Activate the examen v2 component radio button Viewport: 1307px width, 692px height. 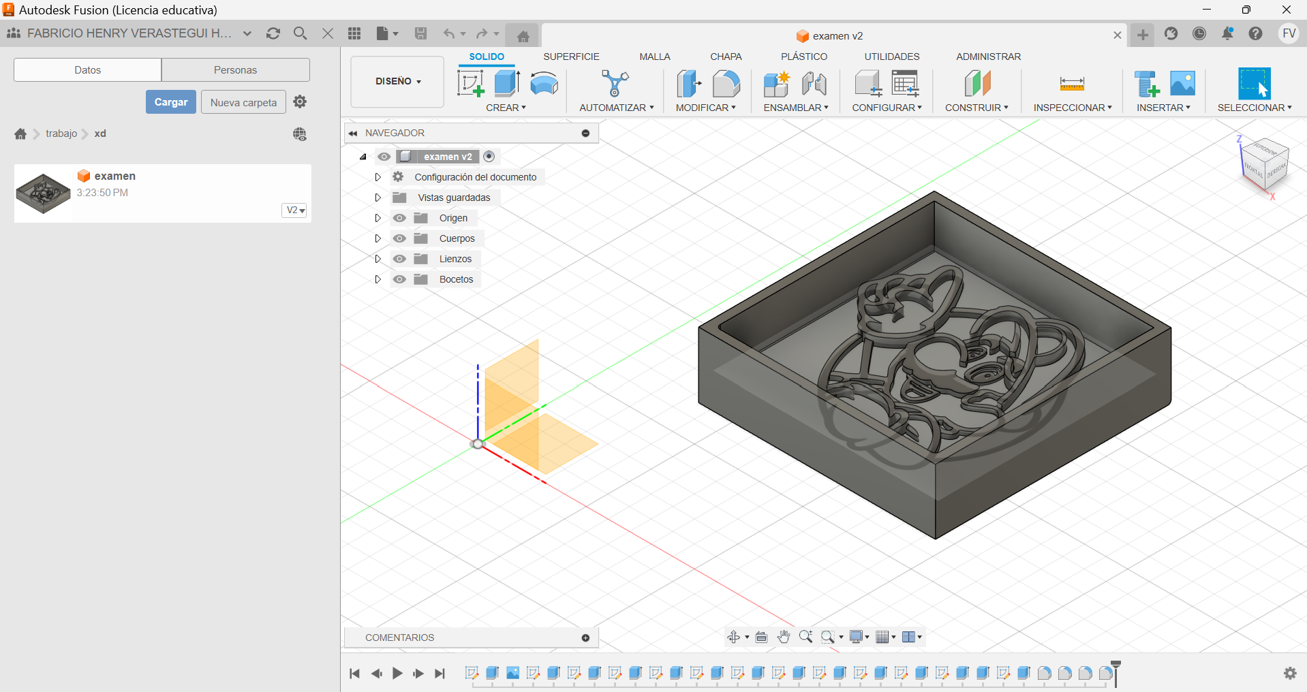pos(489,157)
